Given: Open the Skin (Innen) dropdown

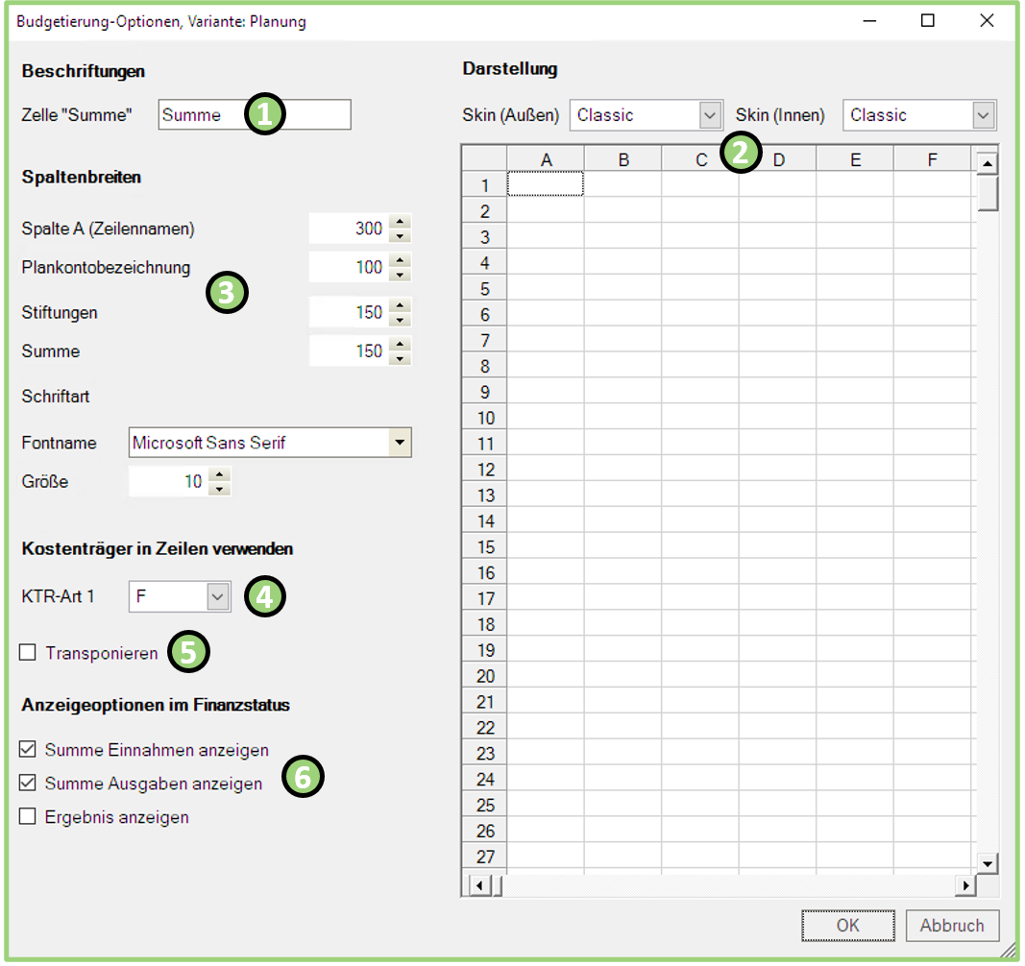Looking at the screenshot, I should (982, 115).
